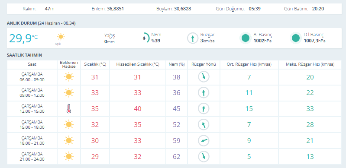The width and height of the screenshot is (346, 168).
Task: Click average wind speed 9 cell
Action: pyautogui.click(x=249, y=140)
